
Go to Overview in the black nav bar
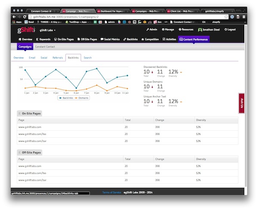(25, 39)
